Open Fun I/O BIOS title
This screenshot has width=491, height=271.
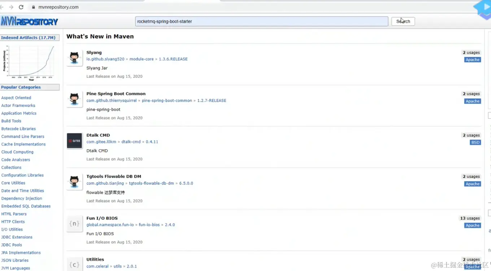tap(102, 218)
